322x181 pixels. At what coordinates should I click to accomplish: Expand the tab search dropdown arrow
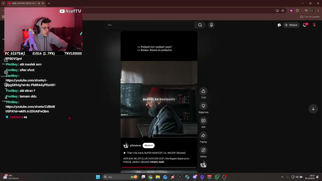pos(3,3)
